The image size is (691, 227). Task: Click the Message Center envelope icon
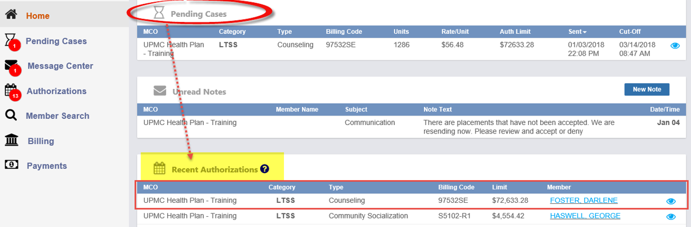11,65
